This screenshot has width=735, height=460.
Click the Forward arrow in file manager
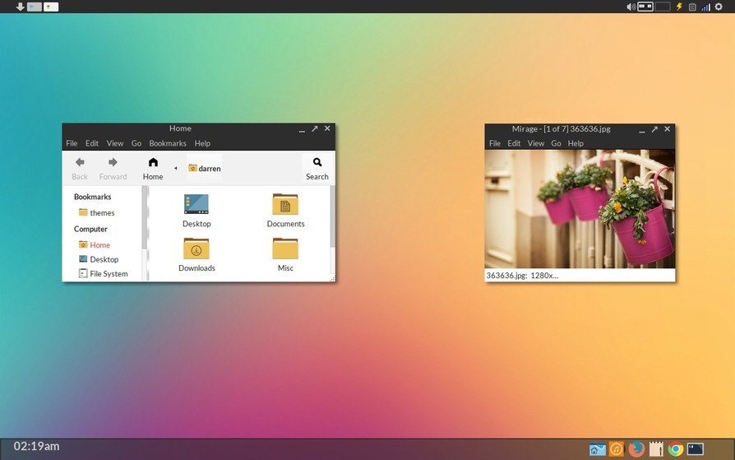tap(113, 162)
